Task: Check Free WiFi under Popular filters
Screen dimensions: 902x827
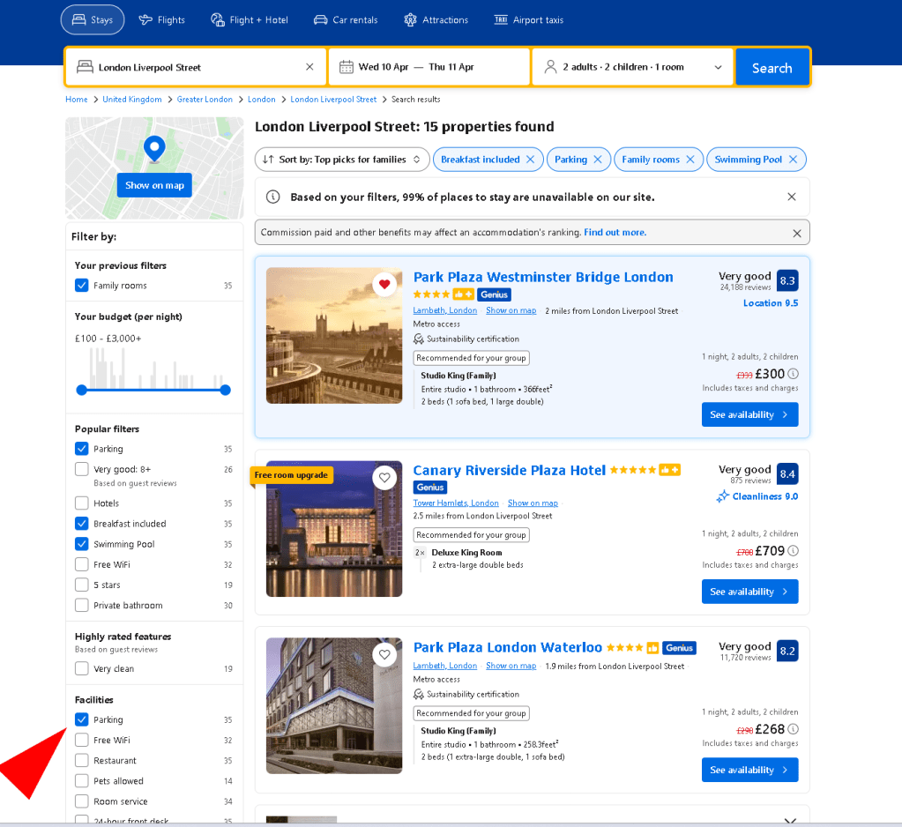Action: point(82,564)
